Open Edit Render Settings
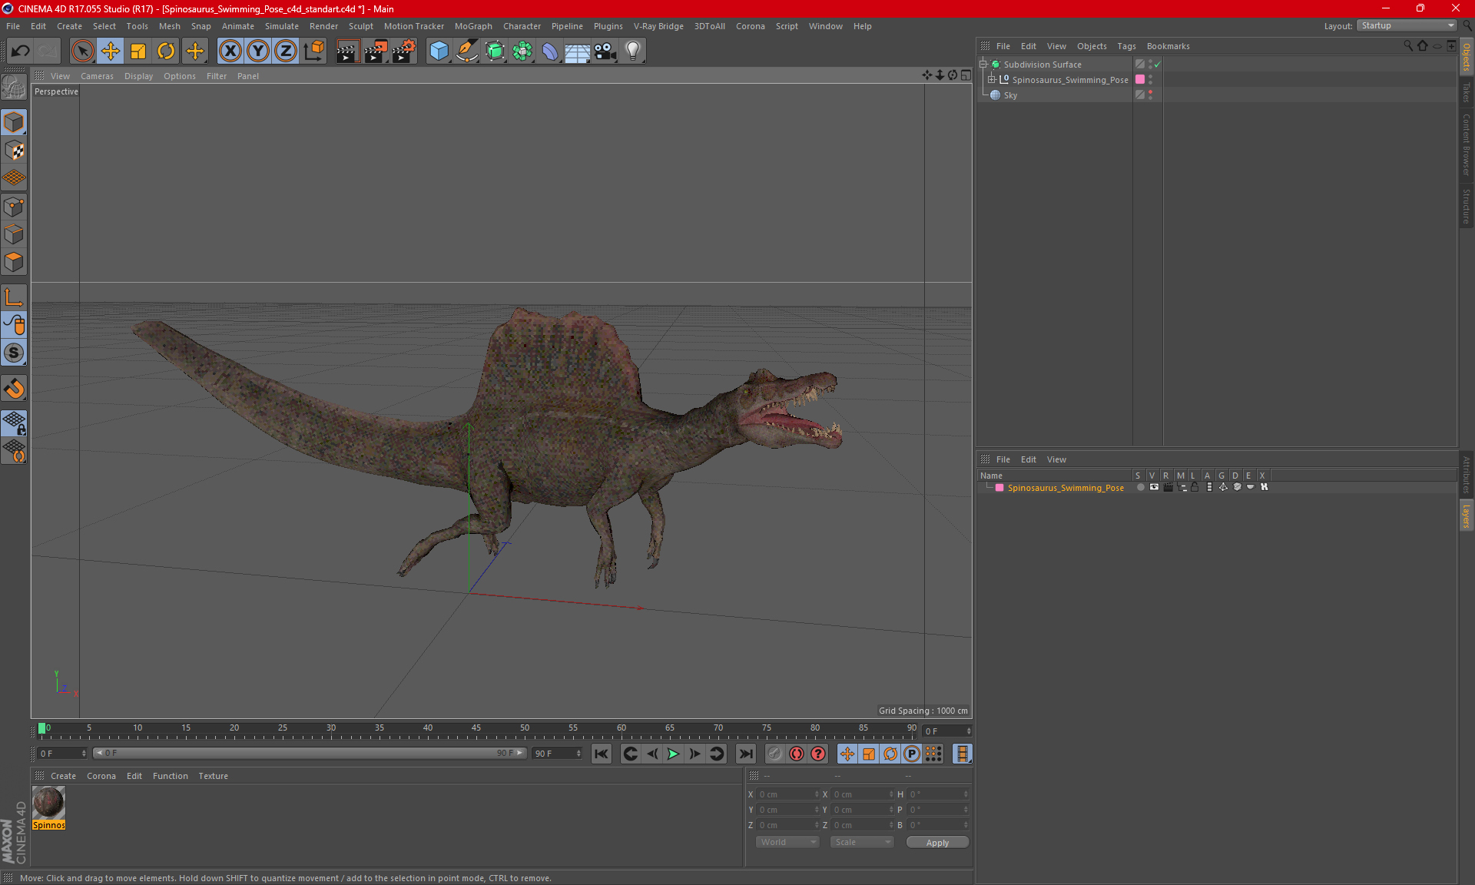Viewport: 1475px width, 885px height. click(404, 51)
